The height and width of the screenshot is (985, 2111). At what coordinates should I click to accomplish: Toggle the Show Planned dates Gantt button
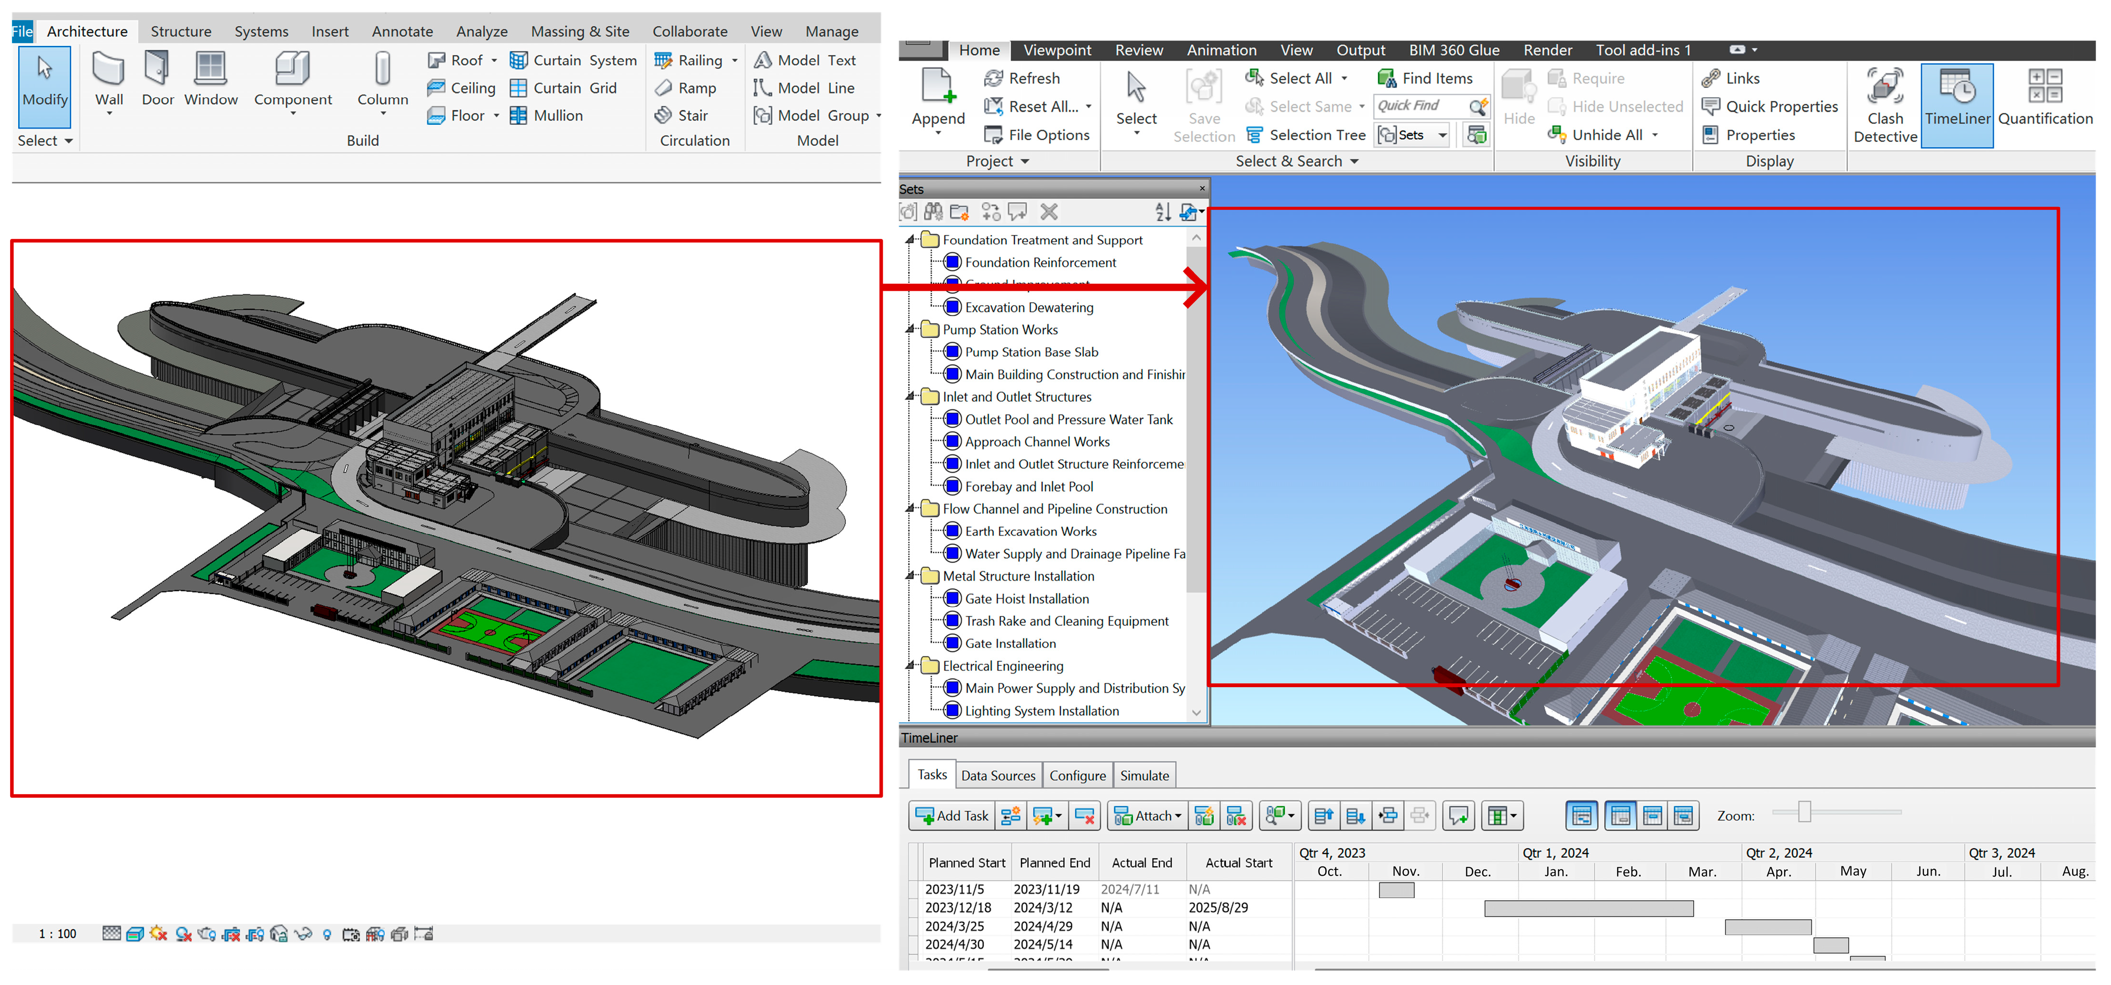click(1620, 816)
